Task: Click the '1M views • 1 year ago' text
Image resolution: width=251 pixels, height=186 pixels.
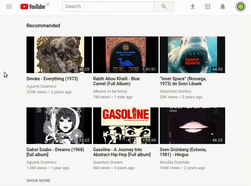Action: (x=113, y=97)
